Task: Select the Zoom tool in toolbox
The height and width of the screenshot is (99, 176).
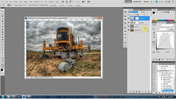Action: coord(2,65)
